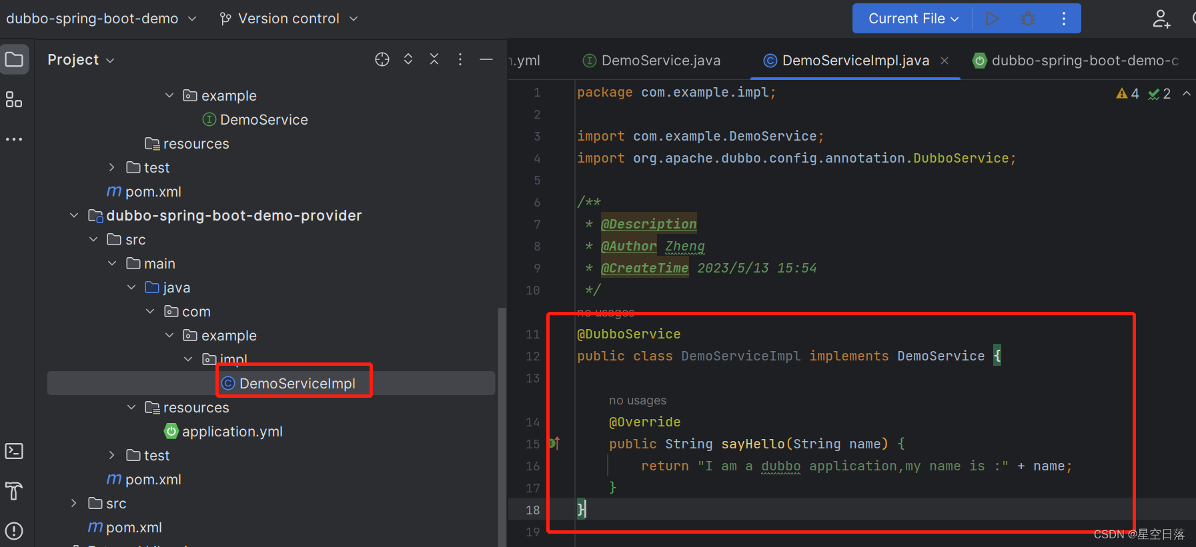Open the add user collaboration icon
This screenshot has width=1196, height=547.
pyautogui.click(x=1161, y=19)
